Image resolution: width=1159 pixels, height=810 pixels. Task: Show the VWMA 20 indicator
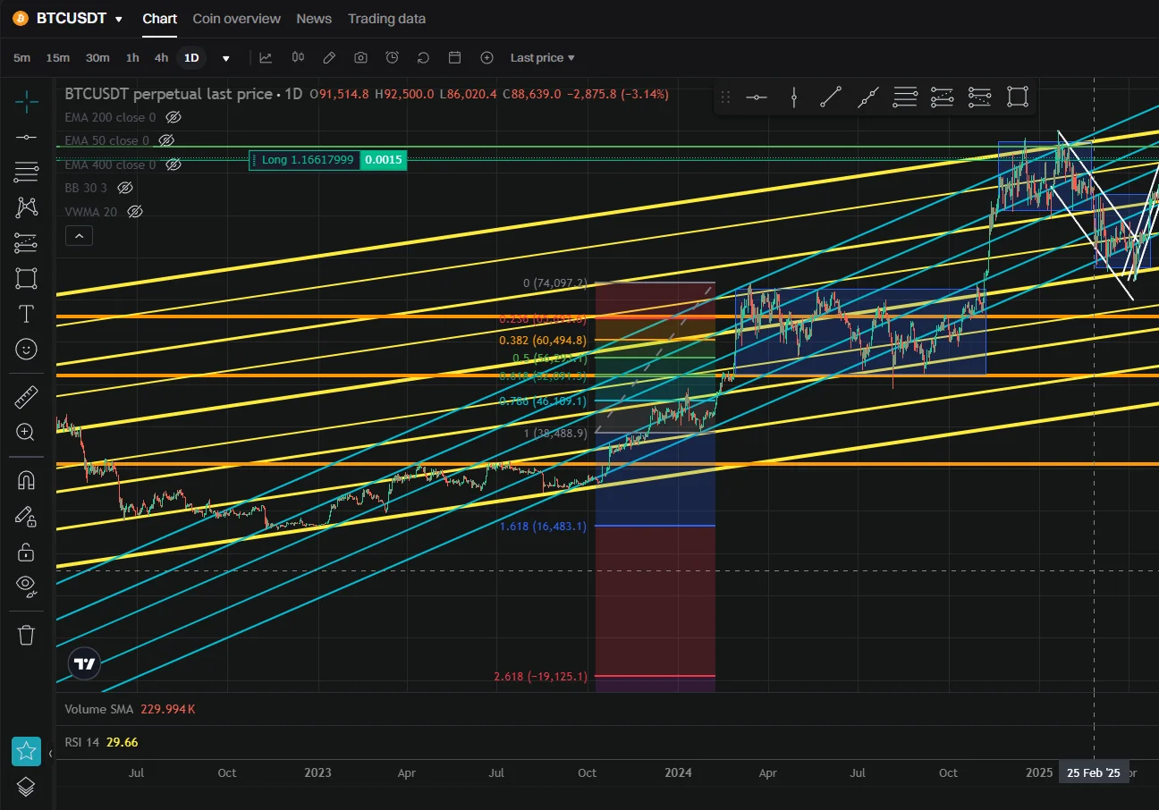[135, 212]
